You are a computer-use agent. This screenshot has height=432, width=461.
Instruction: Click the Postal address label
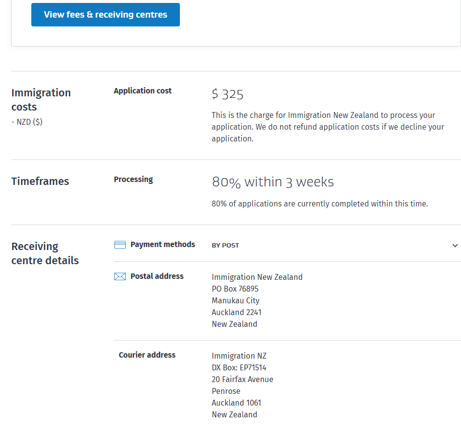tap(157, 276)
